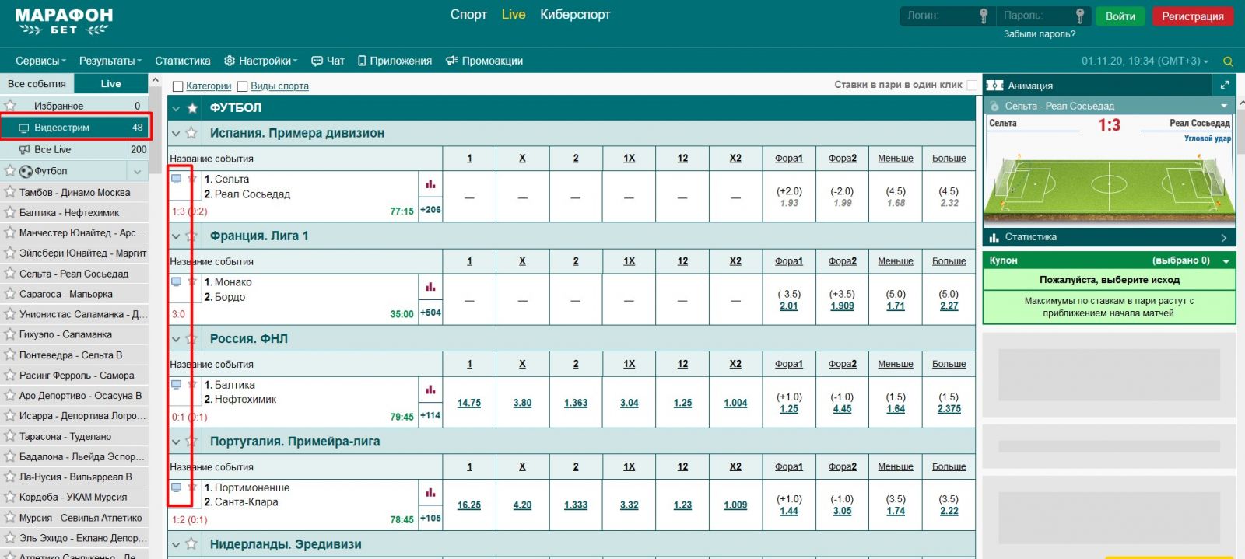Screen dimensions: 1245x559
Task: Toggle the Виды спорта checkbox
Action: (243, 86)
